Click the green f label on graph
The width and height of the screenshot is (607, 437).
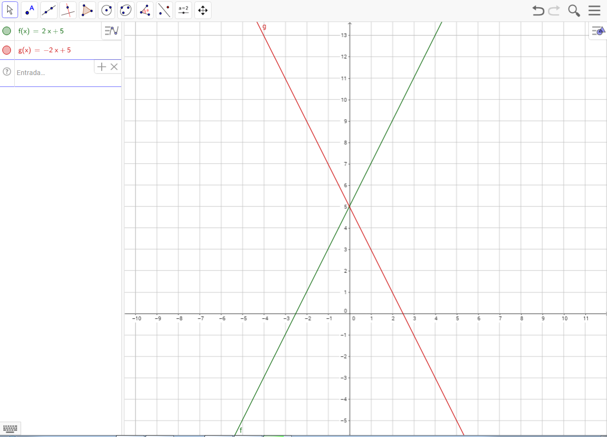point(241,430)
